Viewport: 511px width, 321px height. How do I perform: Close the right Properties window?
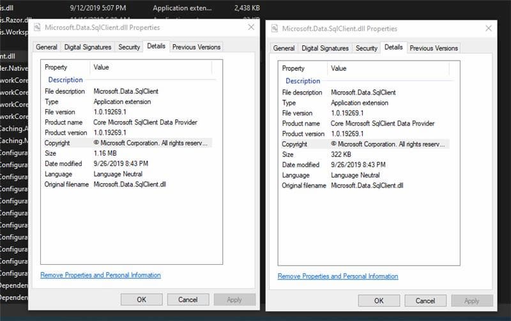click(488, 28)
